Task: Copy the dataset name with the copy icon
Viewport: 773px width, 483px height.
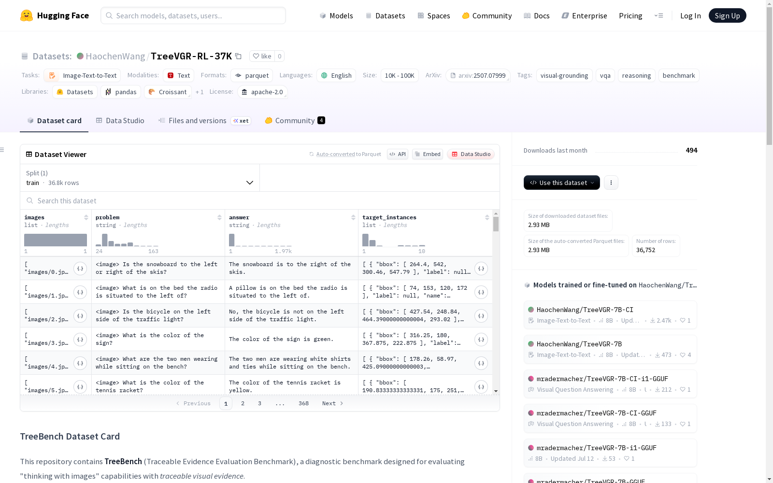Action: [x=238, y=56]
